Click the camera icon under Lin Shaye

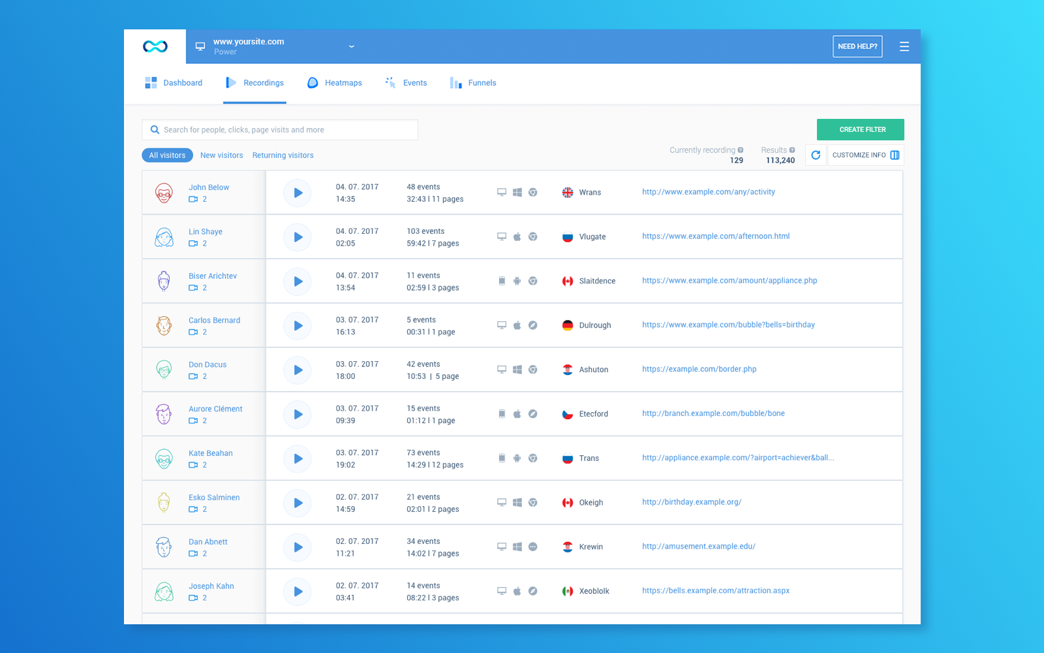point(193,243)
